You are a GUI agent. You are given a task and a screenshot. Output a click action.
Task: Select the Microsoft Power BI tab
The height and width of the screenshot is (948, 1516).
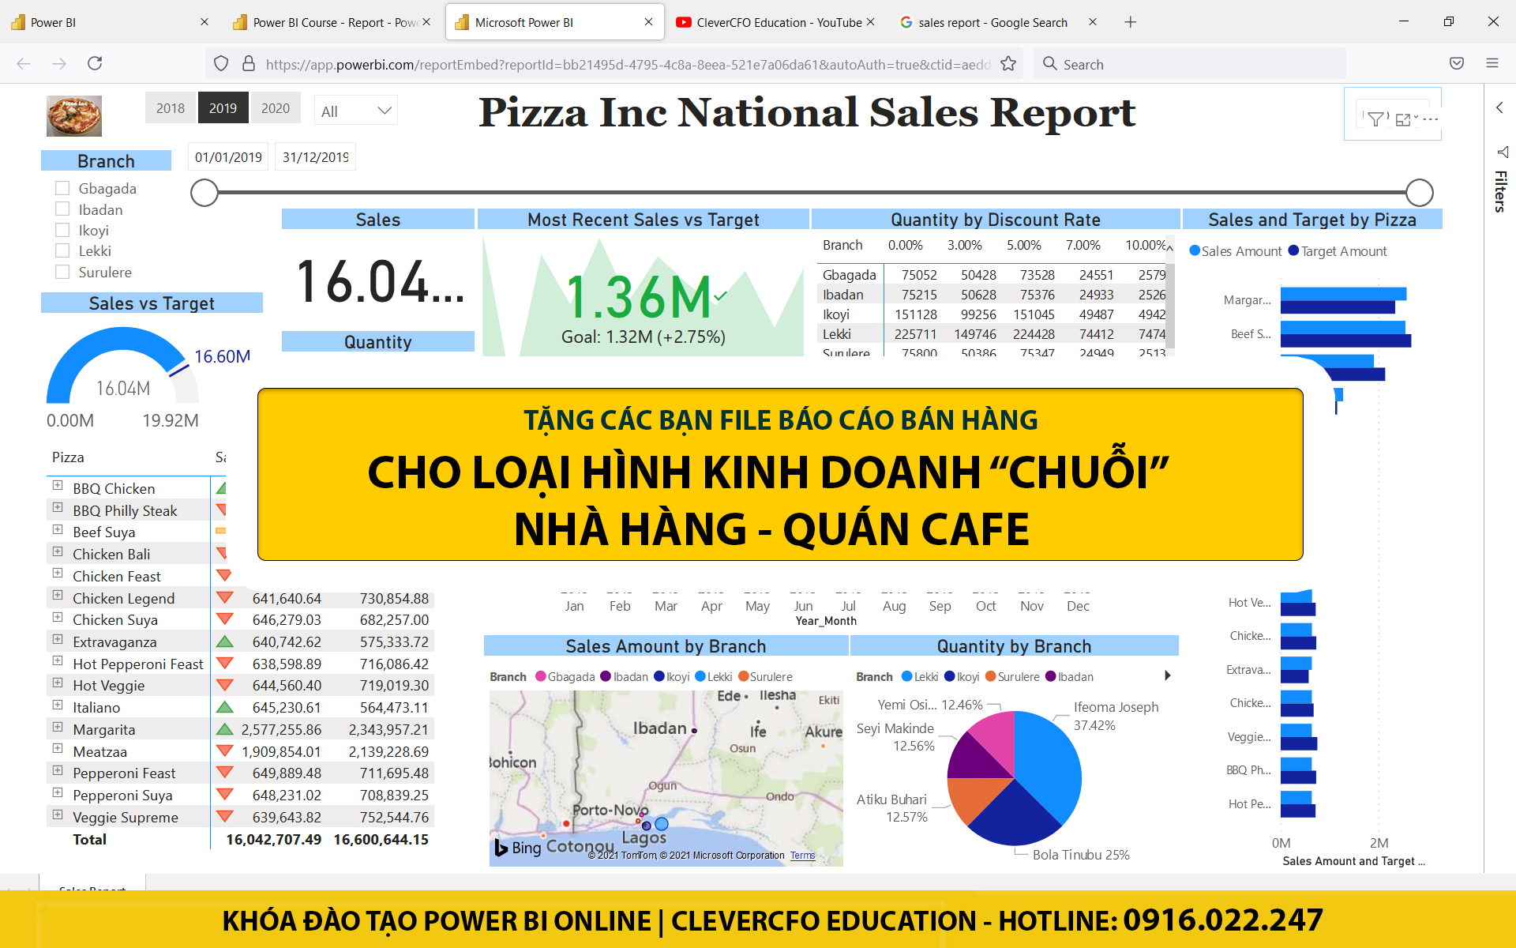coord(553,22)
